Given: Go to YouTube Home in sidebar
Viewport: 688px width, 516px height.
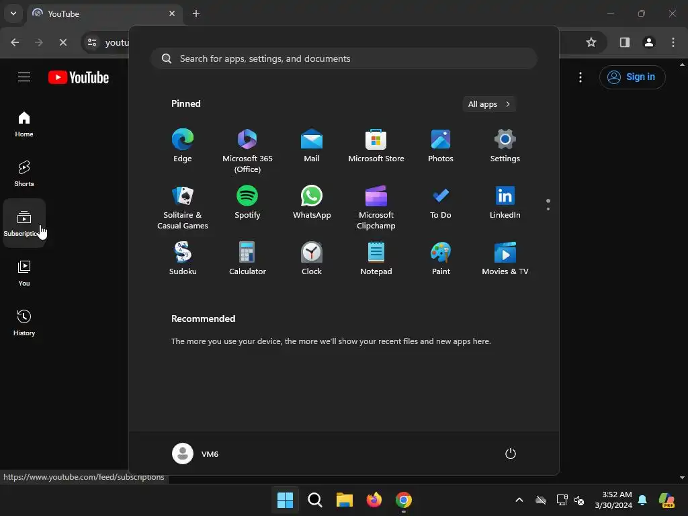Looking at the screenshot, I should (24, 124).
